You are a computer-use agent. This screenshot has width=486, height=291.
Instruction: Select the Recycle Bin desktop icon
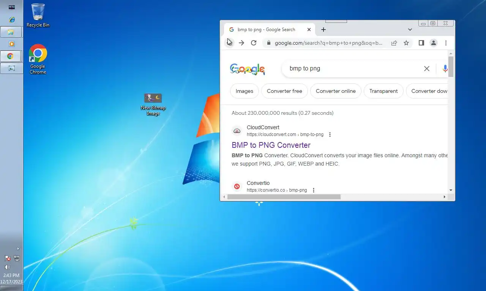point(38,15)
